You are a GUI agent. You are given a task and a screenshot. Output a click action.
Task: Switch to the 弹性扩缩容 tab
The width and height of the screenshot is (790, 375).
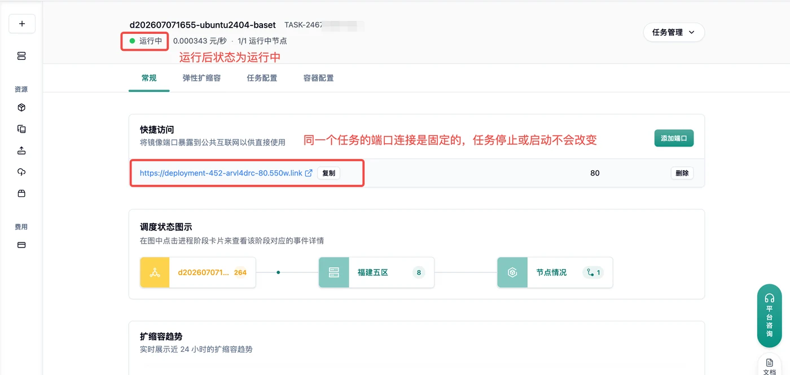pyautogui.click(x=201, y=78)
